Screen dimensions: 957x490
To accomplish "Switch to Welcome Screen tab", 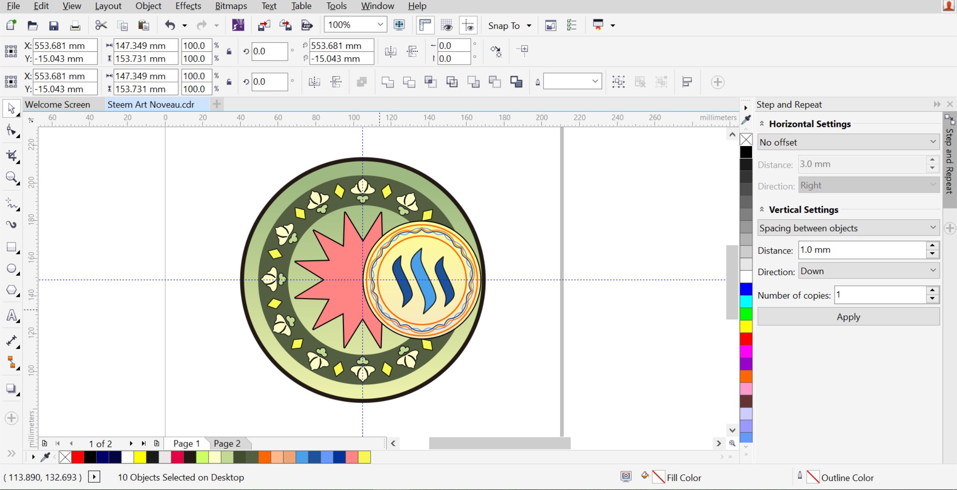I will coord(57,104).
